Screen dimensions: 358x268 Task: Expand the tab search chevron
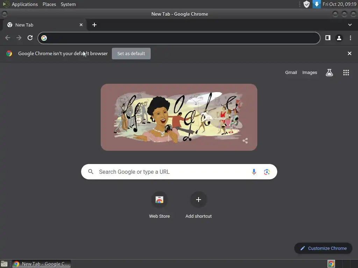point(350,25)
